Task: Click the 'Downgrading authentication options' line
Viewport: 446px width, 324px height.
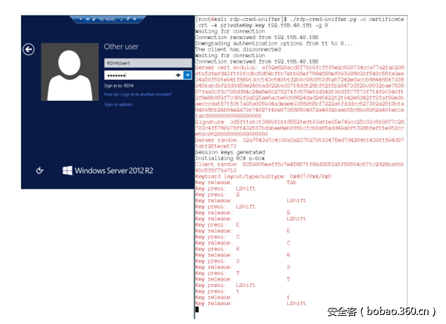Action: click(274, 43)
